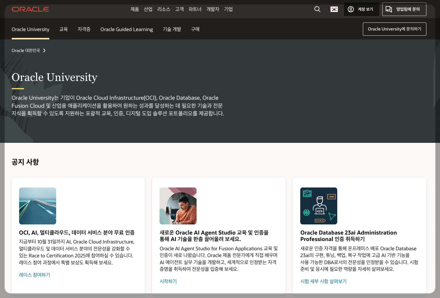This screenshot has width=440, height=298.
Task: Click the Oracle logo
Action: pos(30,9)
